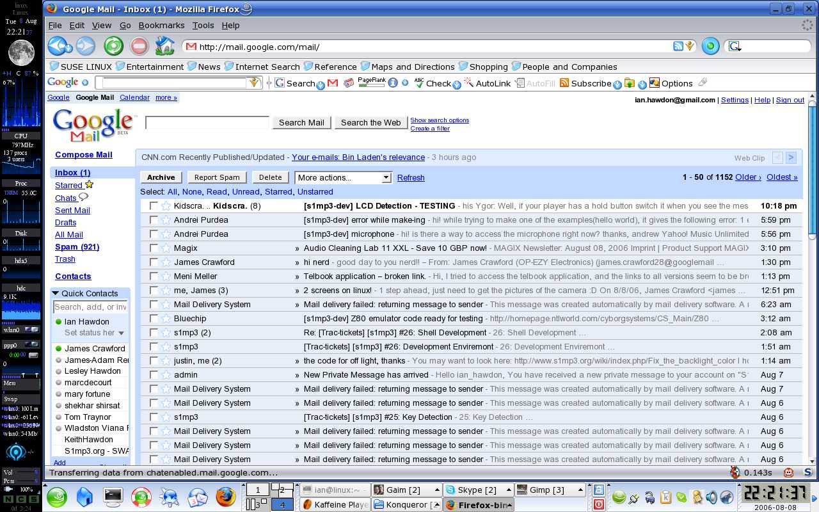The height and width of the screenshot is (512, 819).
Task: Go back with Firefox back arrow
Action: [57, 45]
